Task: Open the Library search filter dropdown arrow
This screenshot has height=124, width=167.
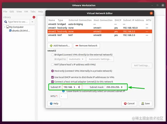Action: pos(32,22)
